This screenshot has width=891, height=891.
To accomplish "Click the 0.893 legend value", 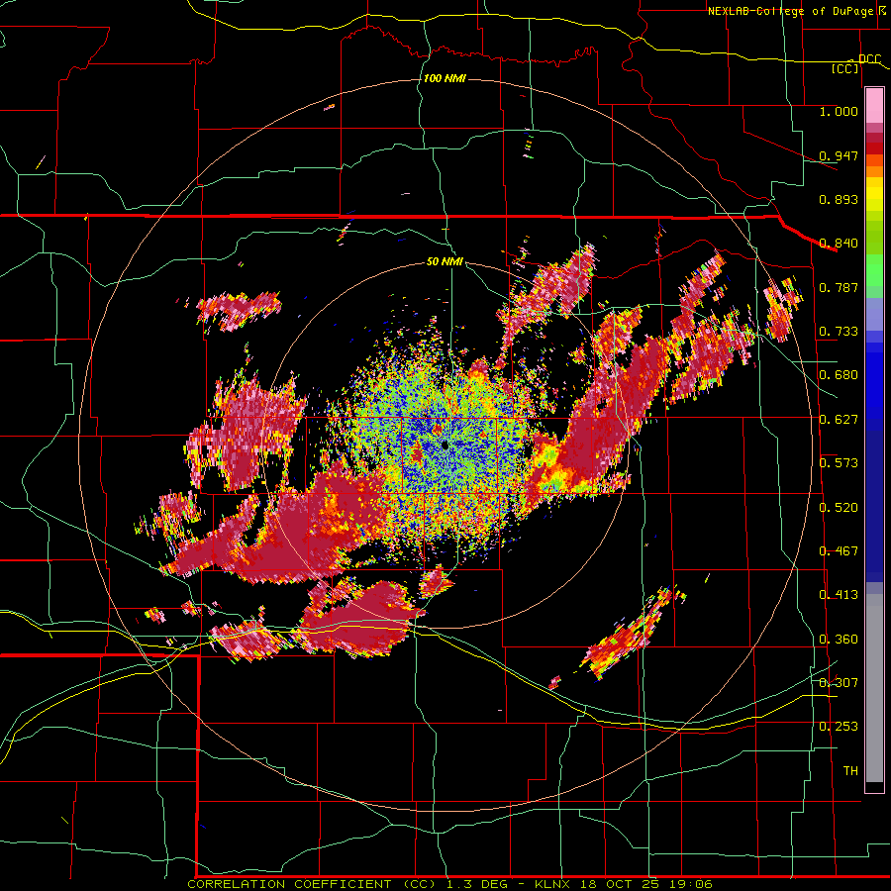I will coord(839,199).
